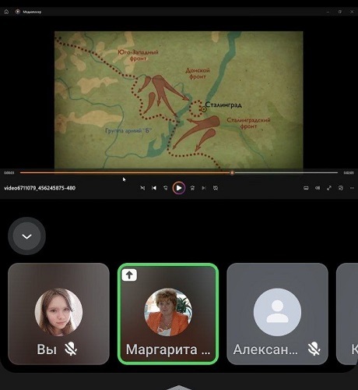Click the muted microphone icon on Александр's tile
The width and height of the screenshot is (358, 390).
point(314,349)
